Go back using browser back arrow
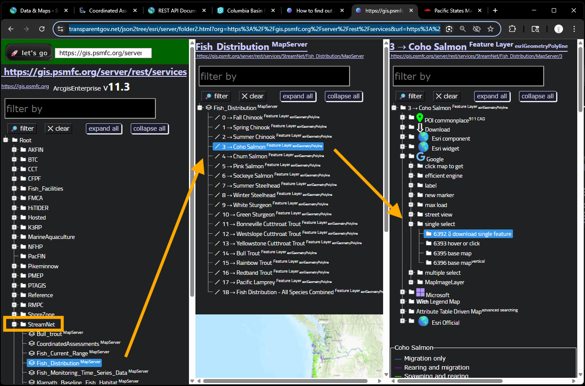585x386 pixels. click(11, 29)
